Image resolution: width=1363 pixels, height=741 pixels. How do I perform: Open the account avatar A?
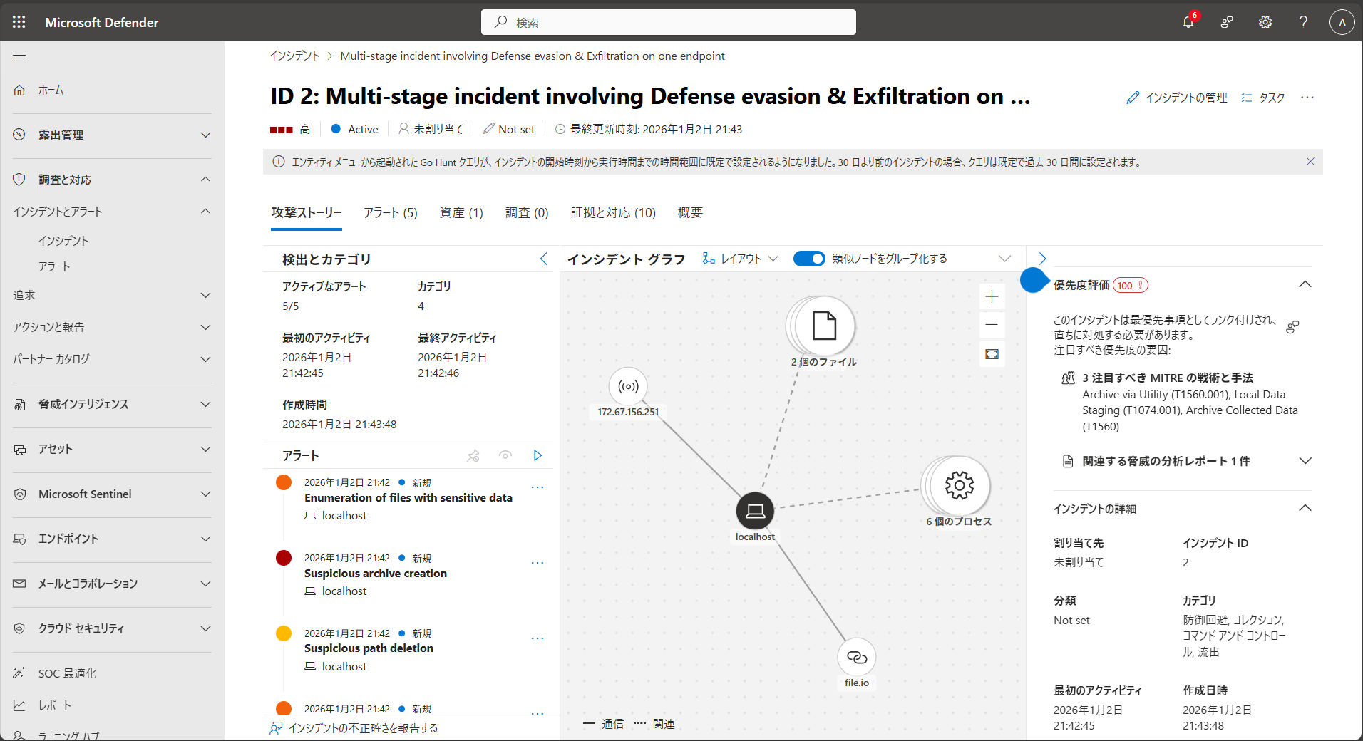tap(1342, 22)
